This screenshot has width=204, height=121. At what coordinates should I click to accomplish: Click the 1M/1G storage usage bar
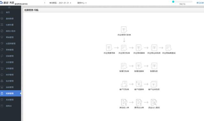(182, 2)
